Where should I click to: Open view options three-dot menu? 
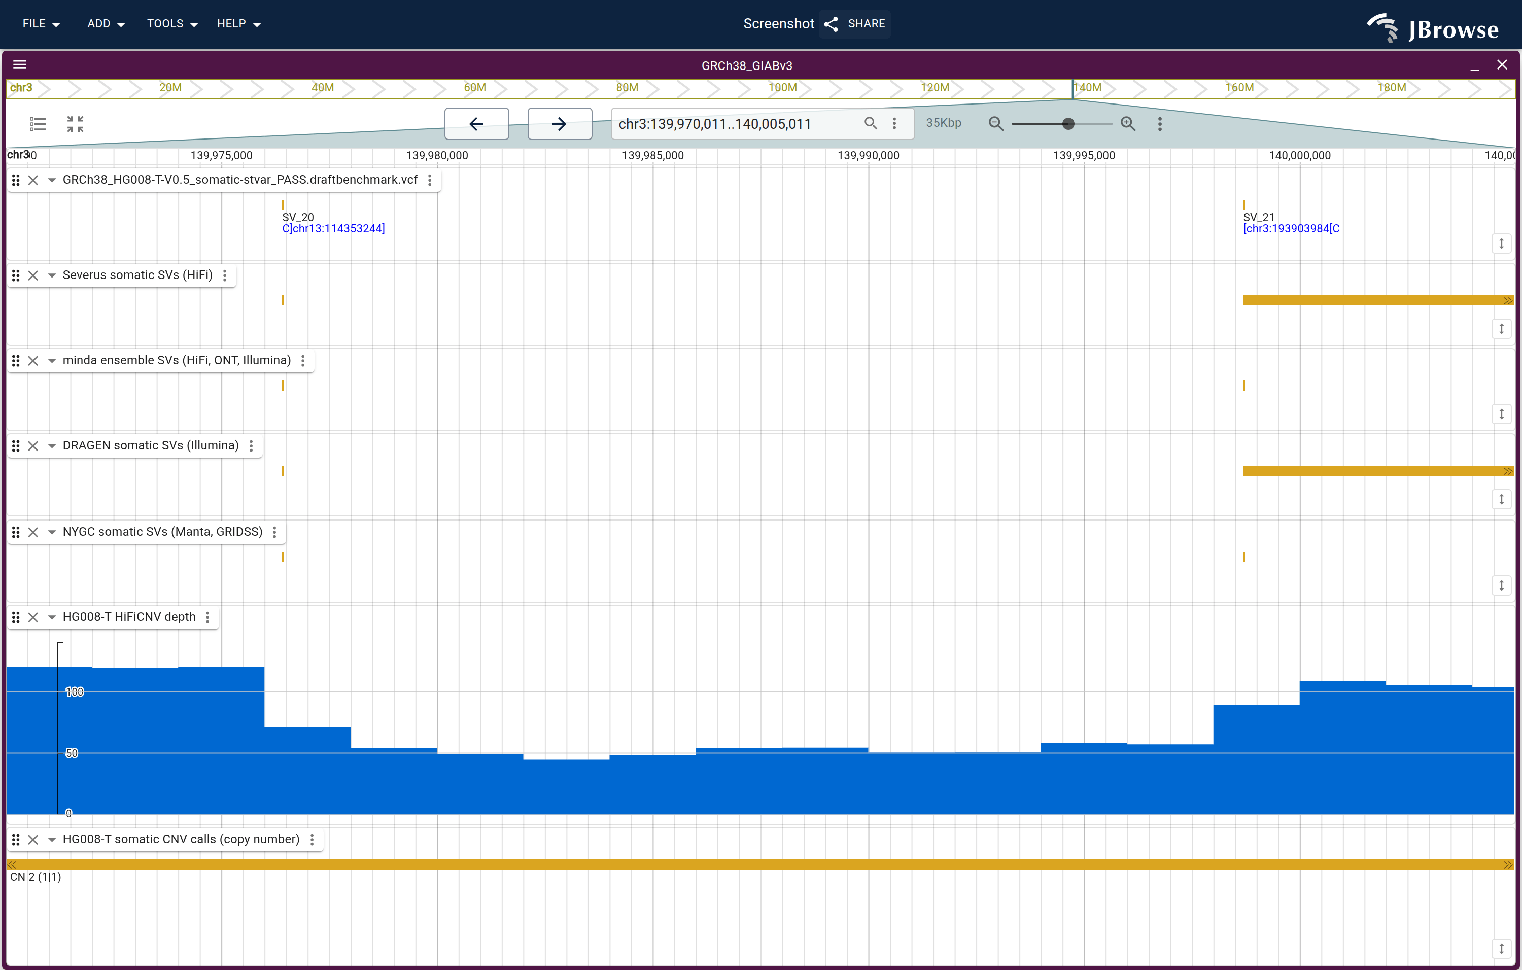click(x=1160, y=124)
